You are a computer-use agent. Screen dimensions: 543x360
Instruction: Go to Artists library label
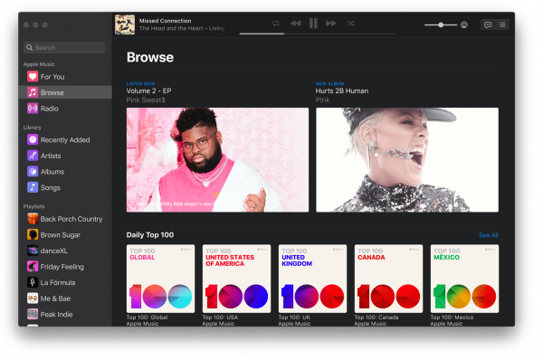(x=51, y=156)
